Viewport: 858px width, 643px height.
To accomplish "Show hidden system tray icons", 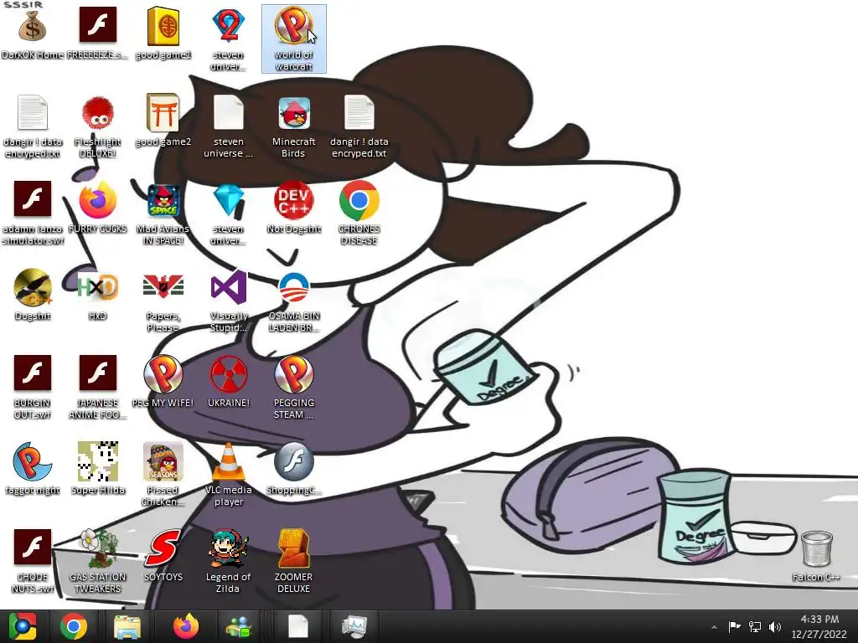I will tap(714, 627).
